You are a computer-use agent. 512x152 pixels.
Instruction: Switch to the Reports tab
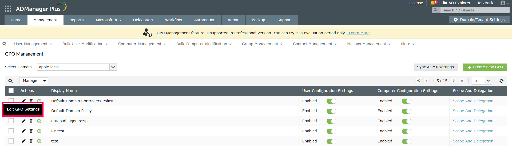[x=76, y=20]
